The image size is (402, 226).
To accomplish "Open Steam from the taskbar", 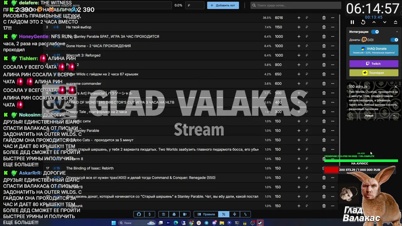I will pos(260,223).
